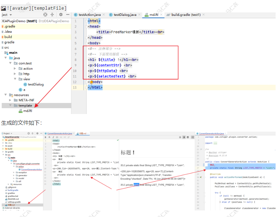277x217 pixels.
Task: Close the 标题.md tab
Action: (x=88, y=133)
